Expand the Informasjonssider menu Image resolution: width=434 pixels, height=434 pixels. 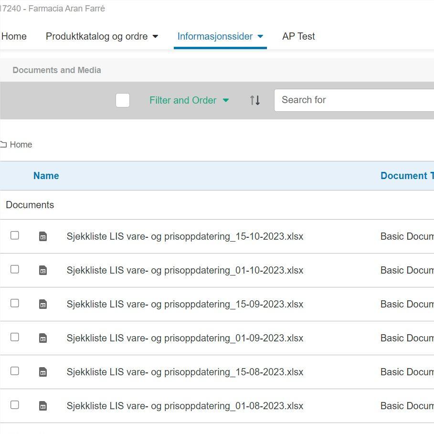coord(220,36)
